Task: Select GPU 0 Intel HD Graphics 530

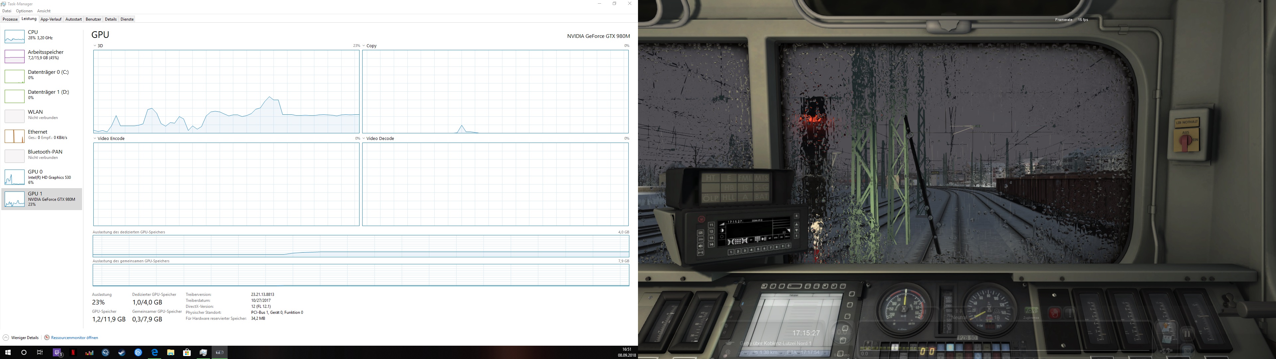Action: (x=42, y=177)
